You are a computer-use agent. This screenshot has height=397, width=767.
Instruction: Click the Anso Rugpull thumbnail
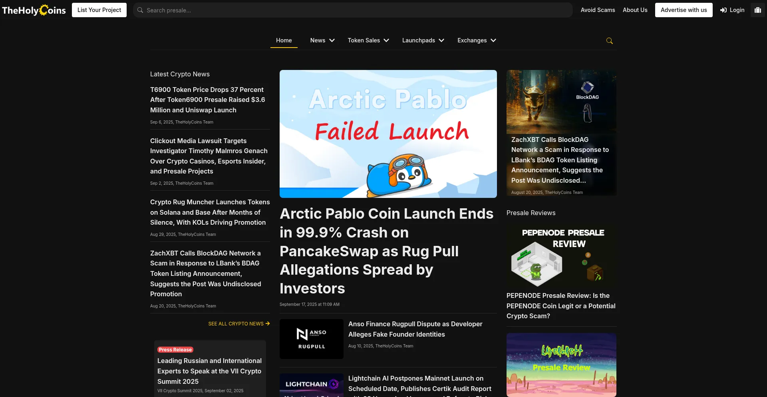312,339
